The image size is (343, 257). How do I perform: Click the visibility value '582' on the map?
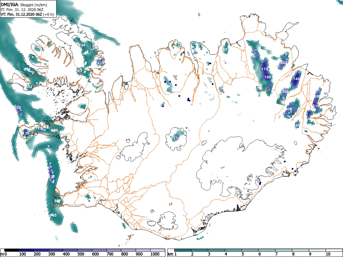(29, 87)
